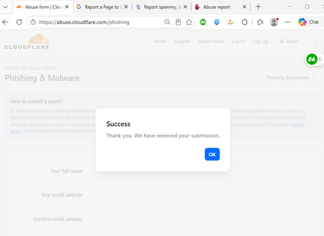The image size is (324, 236).
Task: Open Support in Cloudflare navigation
Action: tap(182, 41)
